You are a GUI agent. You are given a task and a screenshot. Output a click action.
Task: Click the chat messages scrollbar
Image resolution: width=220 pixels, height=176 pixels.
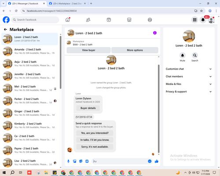click(158, 109)
